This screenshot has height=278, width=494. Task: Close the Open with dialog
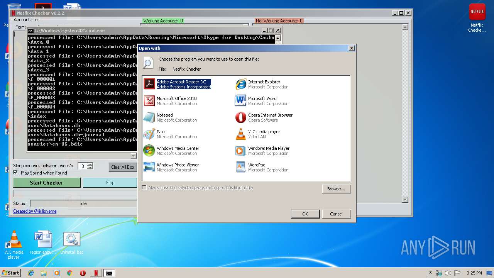tap(351, 48)
